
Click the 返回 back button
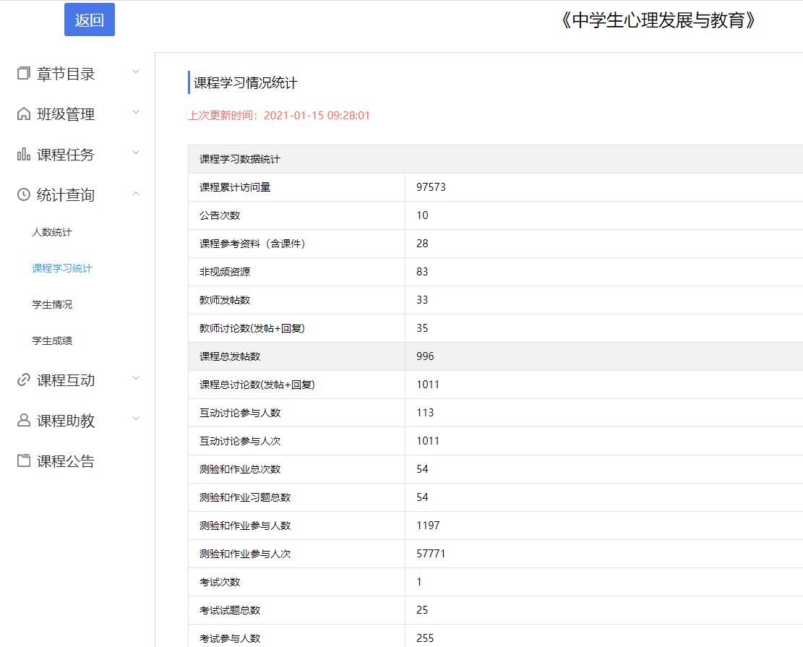click(89, 20)
